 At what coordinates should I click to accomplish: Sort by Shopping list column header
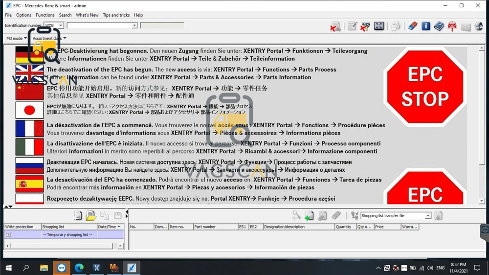point(69,227)
